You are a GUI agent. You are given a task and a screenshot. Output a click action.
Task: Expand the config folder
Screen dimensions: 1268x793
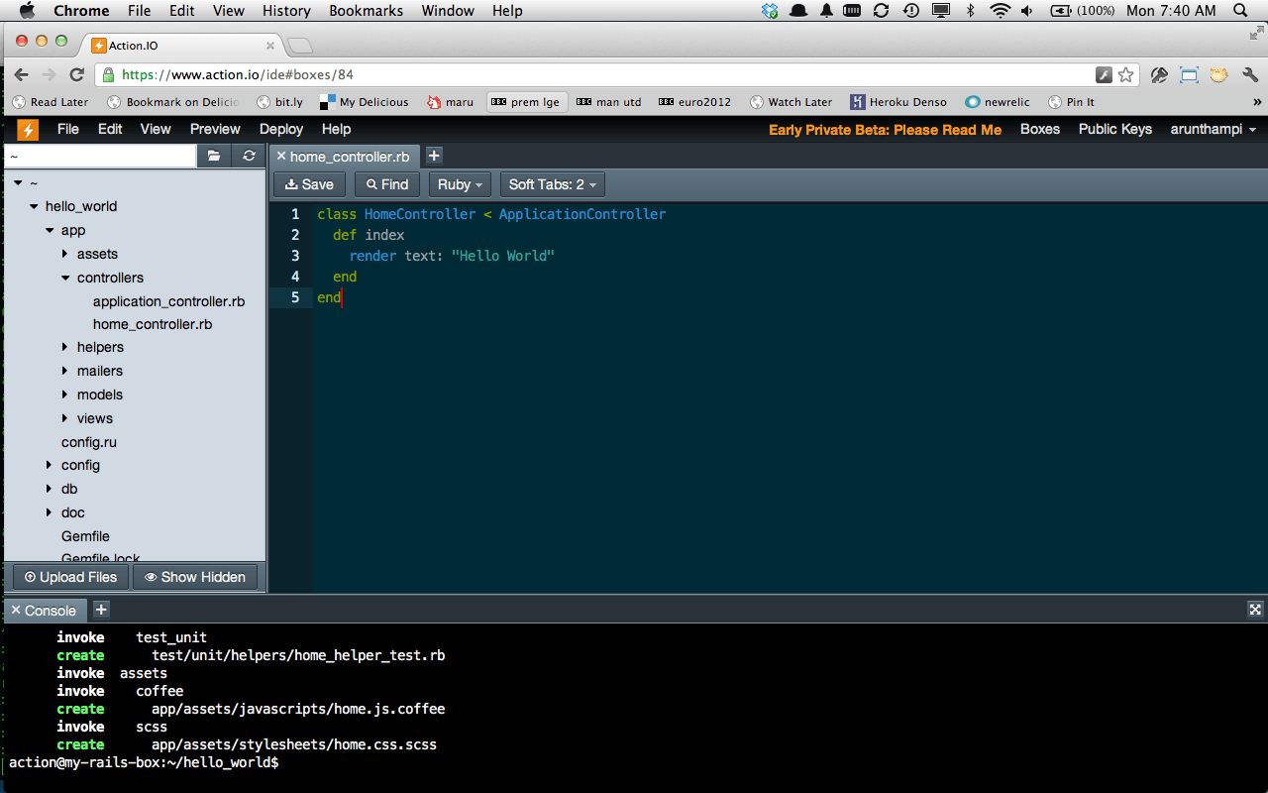pyautogui.click(x=50, y=465)
